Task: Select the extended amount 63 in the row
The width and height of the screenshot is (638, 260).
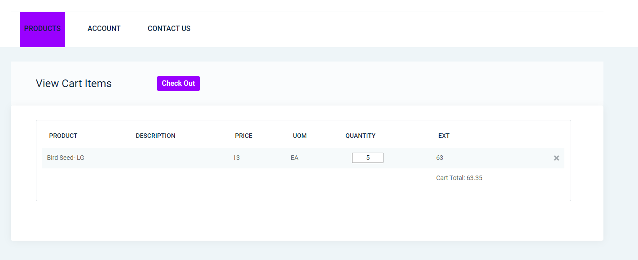Action: [x=440, y=158]
